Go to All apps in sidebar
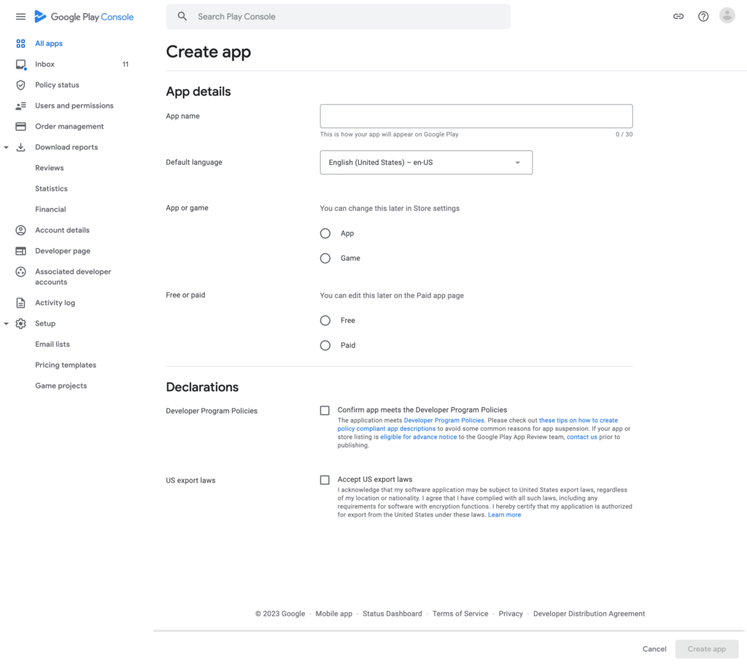The image size is (747, 667). click(49, 43)
